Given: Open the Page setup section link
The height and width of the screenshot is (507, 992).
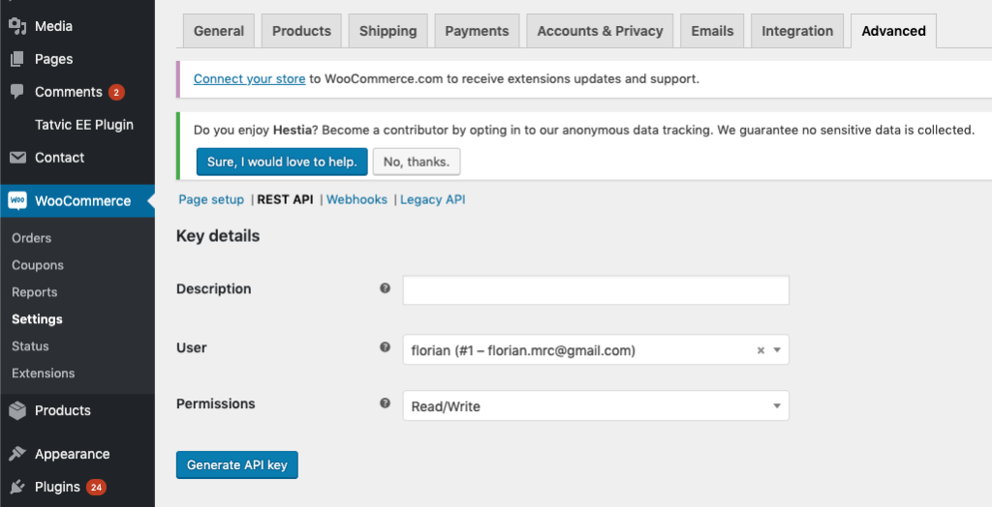Looking at the screenshot, I should (x=211, y=199).
